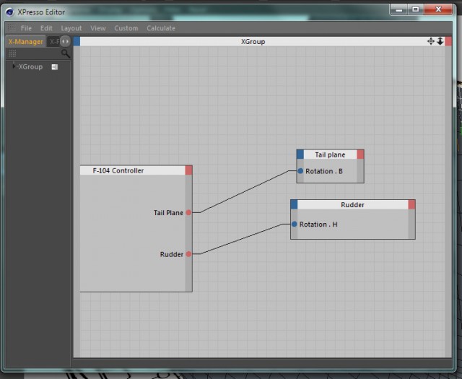
Task: Open the File menu
Action: pyautogui.click(x=26, y=28)
